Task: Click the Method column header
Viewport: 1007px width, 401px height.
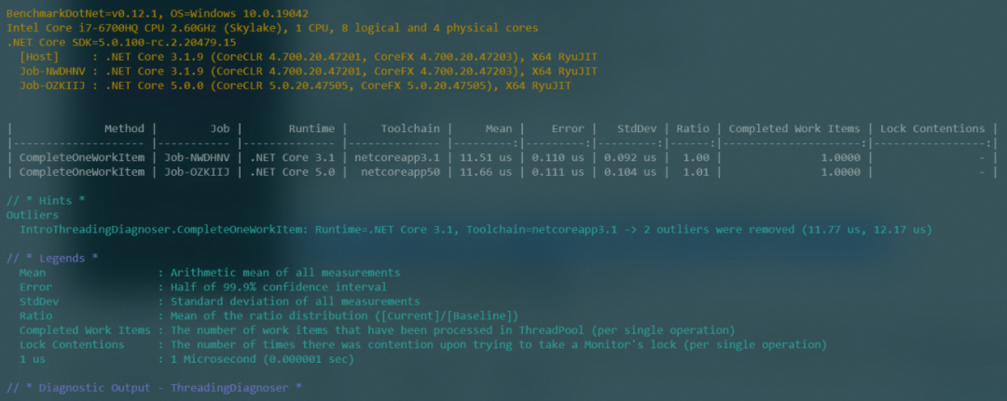Action: point(125,128)
